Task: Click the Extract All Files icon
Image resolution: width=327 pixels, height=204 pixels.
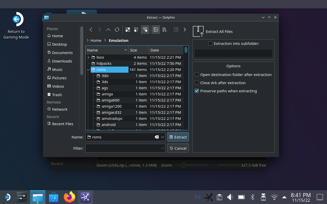Action: 198,31
